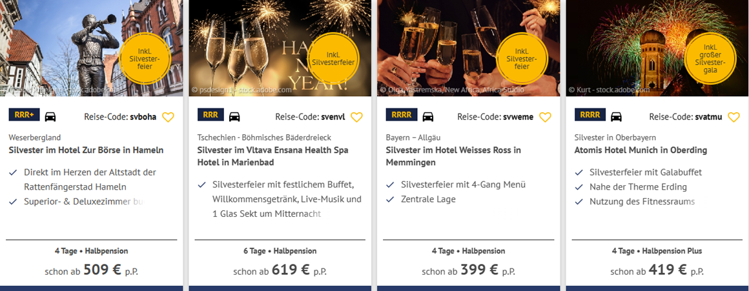Click the car icon on the Memmingen card

pos(427,116)
